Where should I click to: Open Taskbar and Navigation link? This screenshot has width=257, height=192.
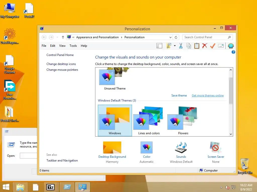pyautogui.click(x=62, y=160)
